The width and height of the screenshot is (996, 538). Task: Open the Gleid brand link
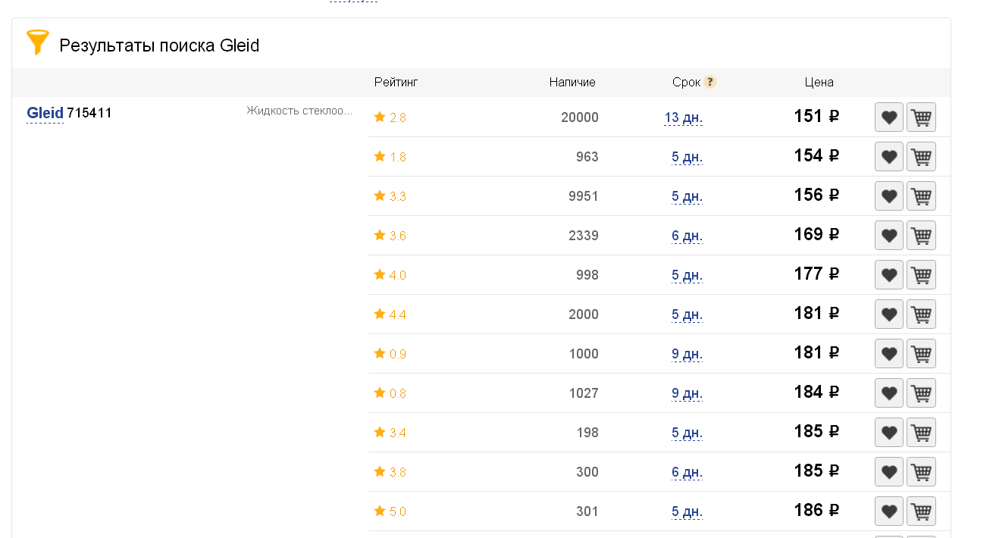[45, 113]
